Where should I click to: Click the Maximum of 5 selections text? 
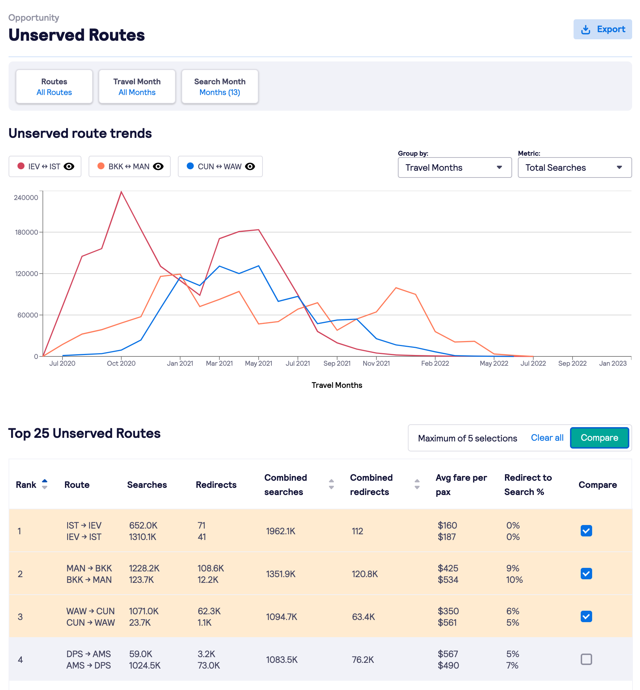point(467,438)
